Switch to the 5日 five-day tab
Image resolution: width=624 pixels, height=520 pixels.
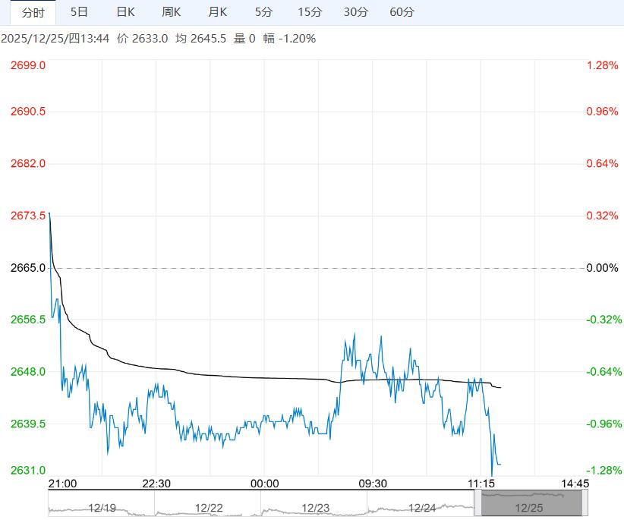click(x=79, y=12)
